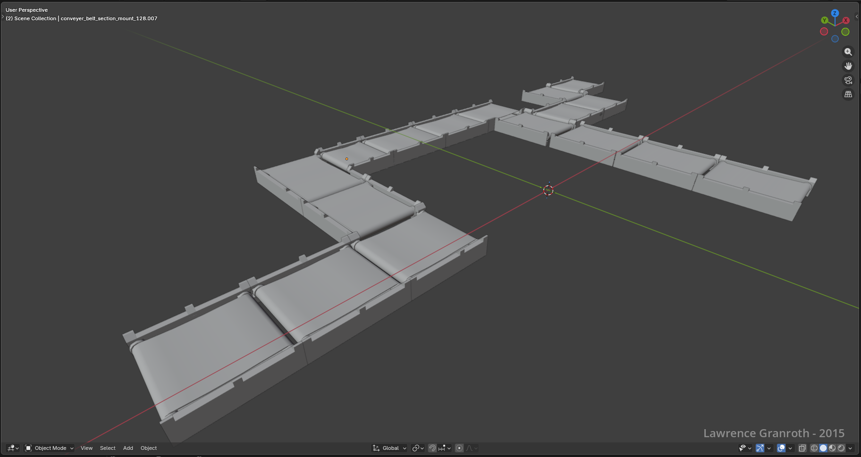861x457 pixels.
Task: Toggle snapping magnet button
Action: (432, 448)
